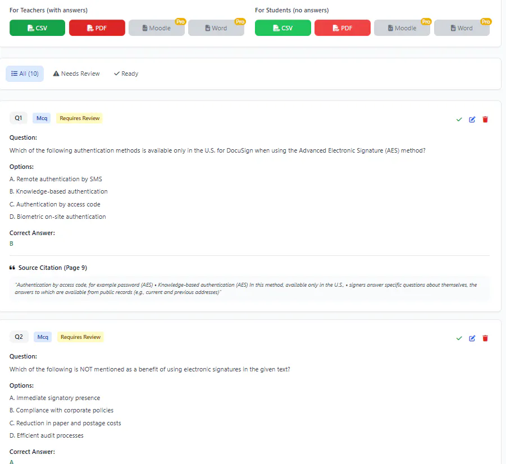Select option A. Remote authentication by SMS
The height and width of the screenshot is (464, 506).
coord(56,179)
